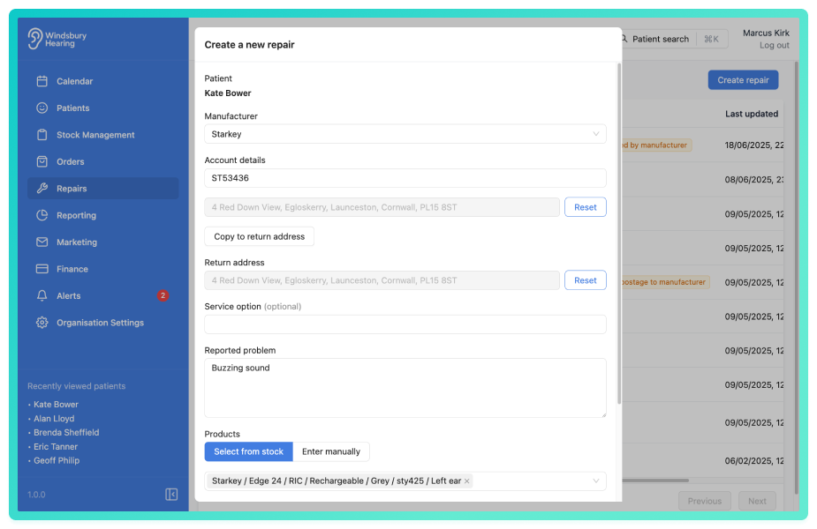Open recently viewed patient Brenda Sheffield
Viewport: 817px width, 529px height.
coord(66,432)
